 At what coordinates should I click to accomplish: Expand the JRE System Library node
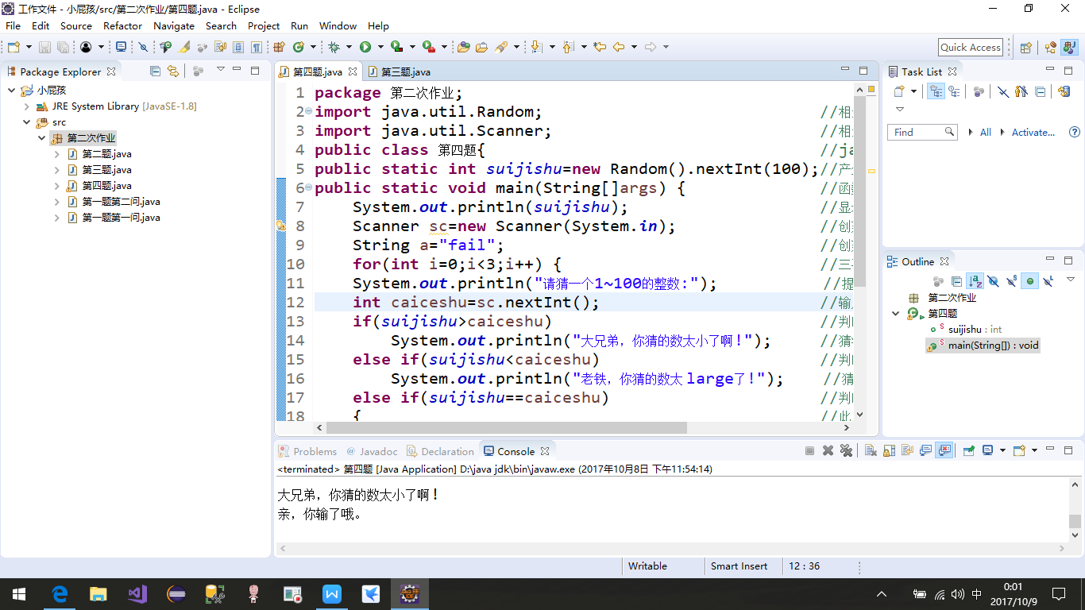click(27, 106)
